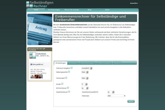Click the 'kostenlosen Einkommensrechner' bold text
This screenshot has height=110, width=165.
click(x=73, y=25)
